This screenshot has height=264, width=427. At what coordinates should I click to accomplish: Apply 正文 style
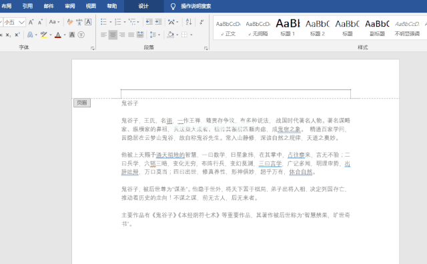[228, 28]
